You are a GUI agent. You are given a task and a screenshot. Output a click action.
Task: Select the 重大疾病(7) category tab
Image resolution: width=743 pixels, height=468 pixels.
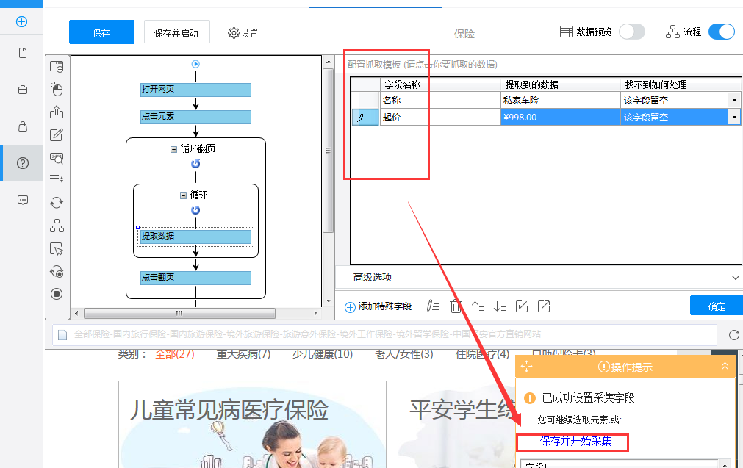pos(243,354)
